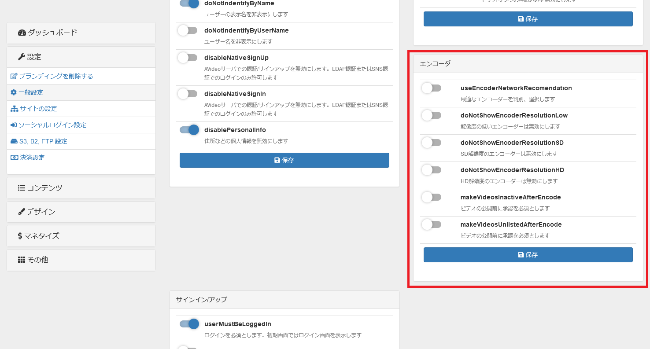Enable doNotShowEncoderResolutionLow toggle
Viewport: 650px width, 349px height.
pos(432,115)
